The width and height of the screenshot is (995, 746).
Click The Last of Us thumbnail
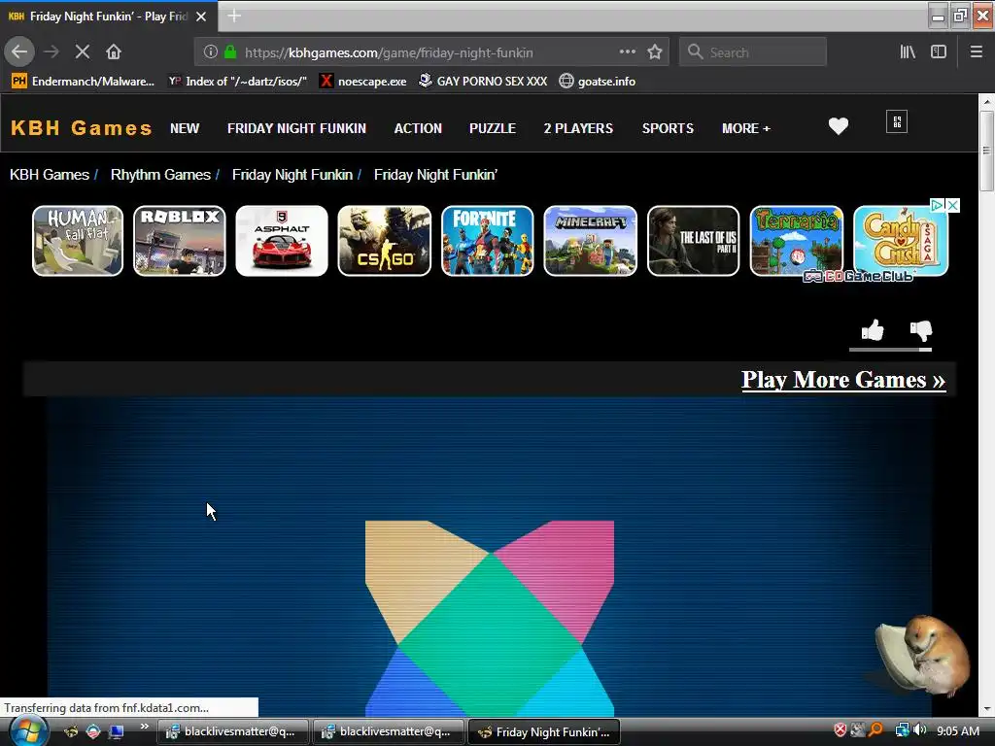click(693, 241)
